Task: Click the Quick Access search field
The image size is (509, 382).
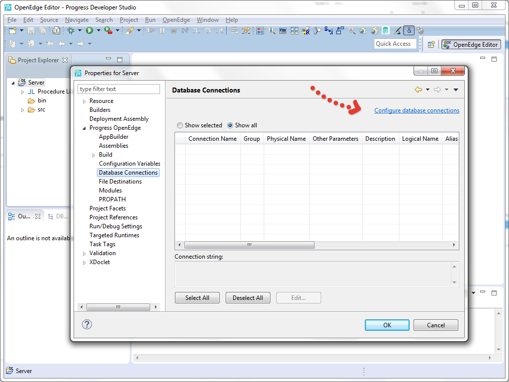Action: tap(395, 44)
